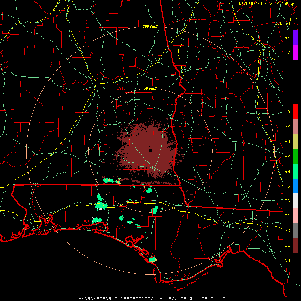Click the HA red legend swatch
The width and height of the screenshot is (301, 301).
click(295, 112)
